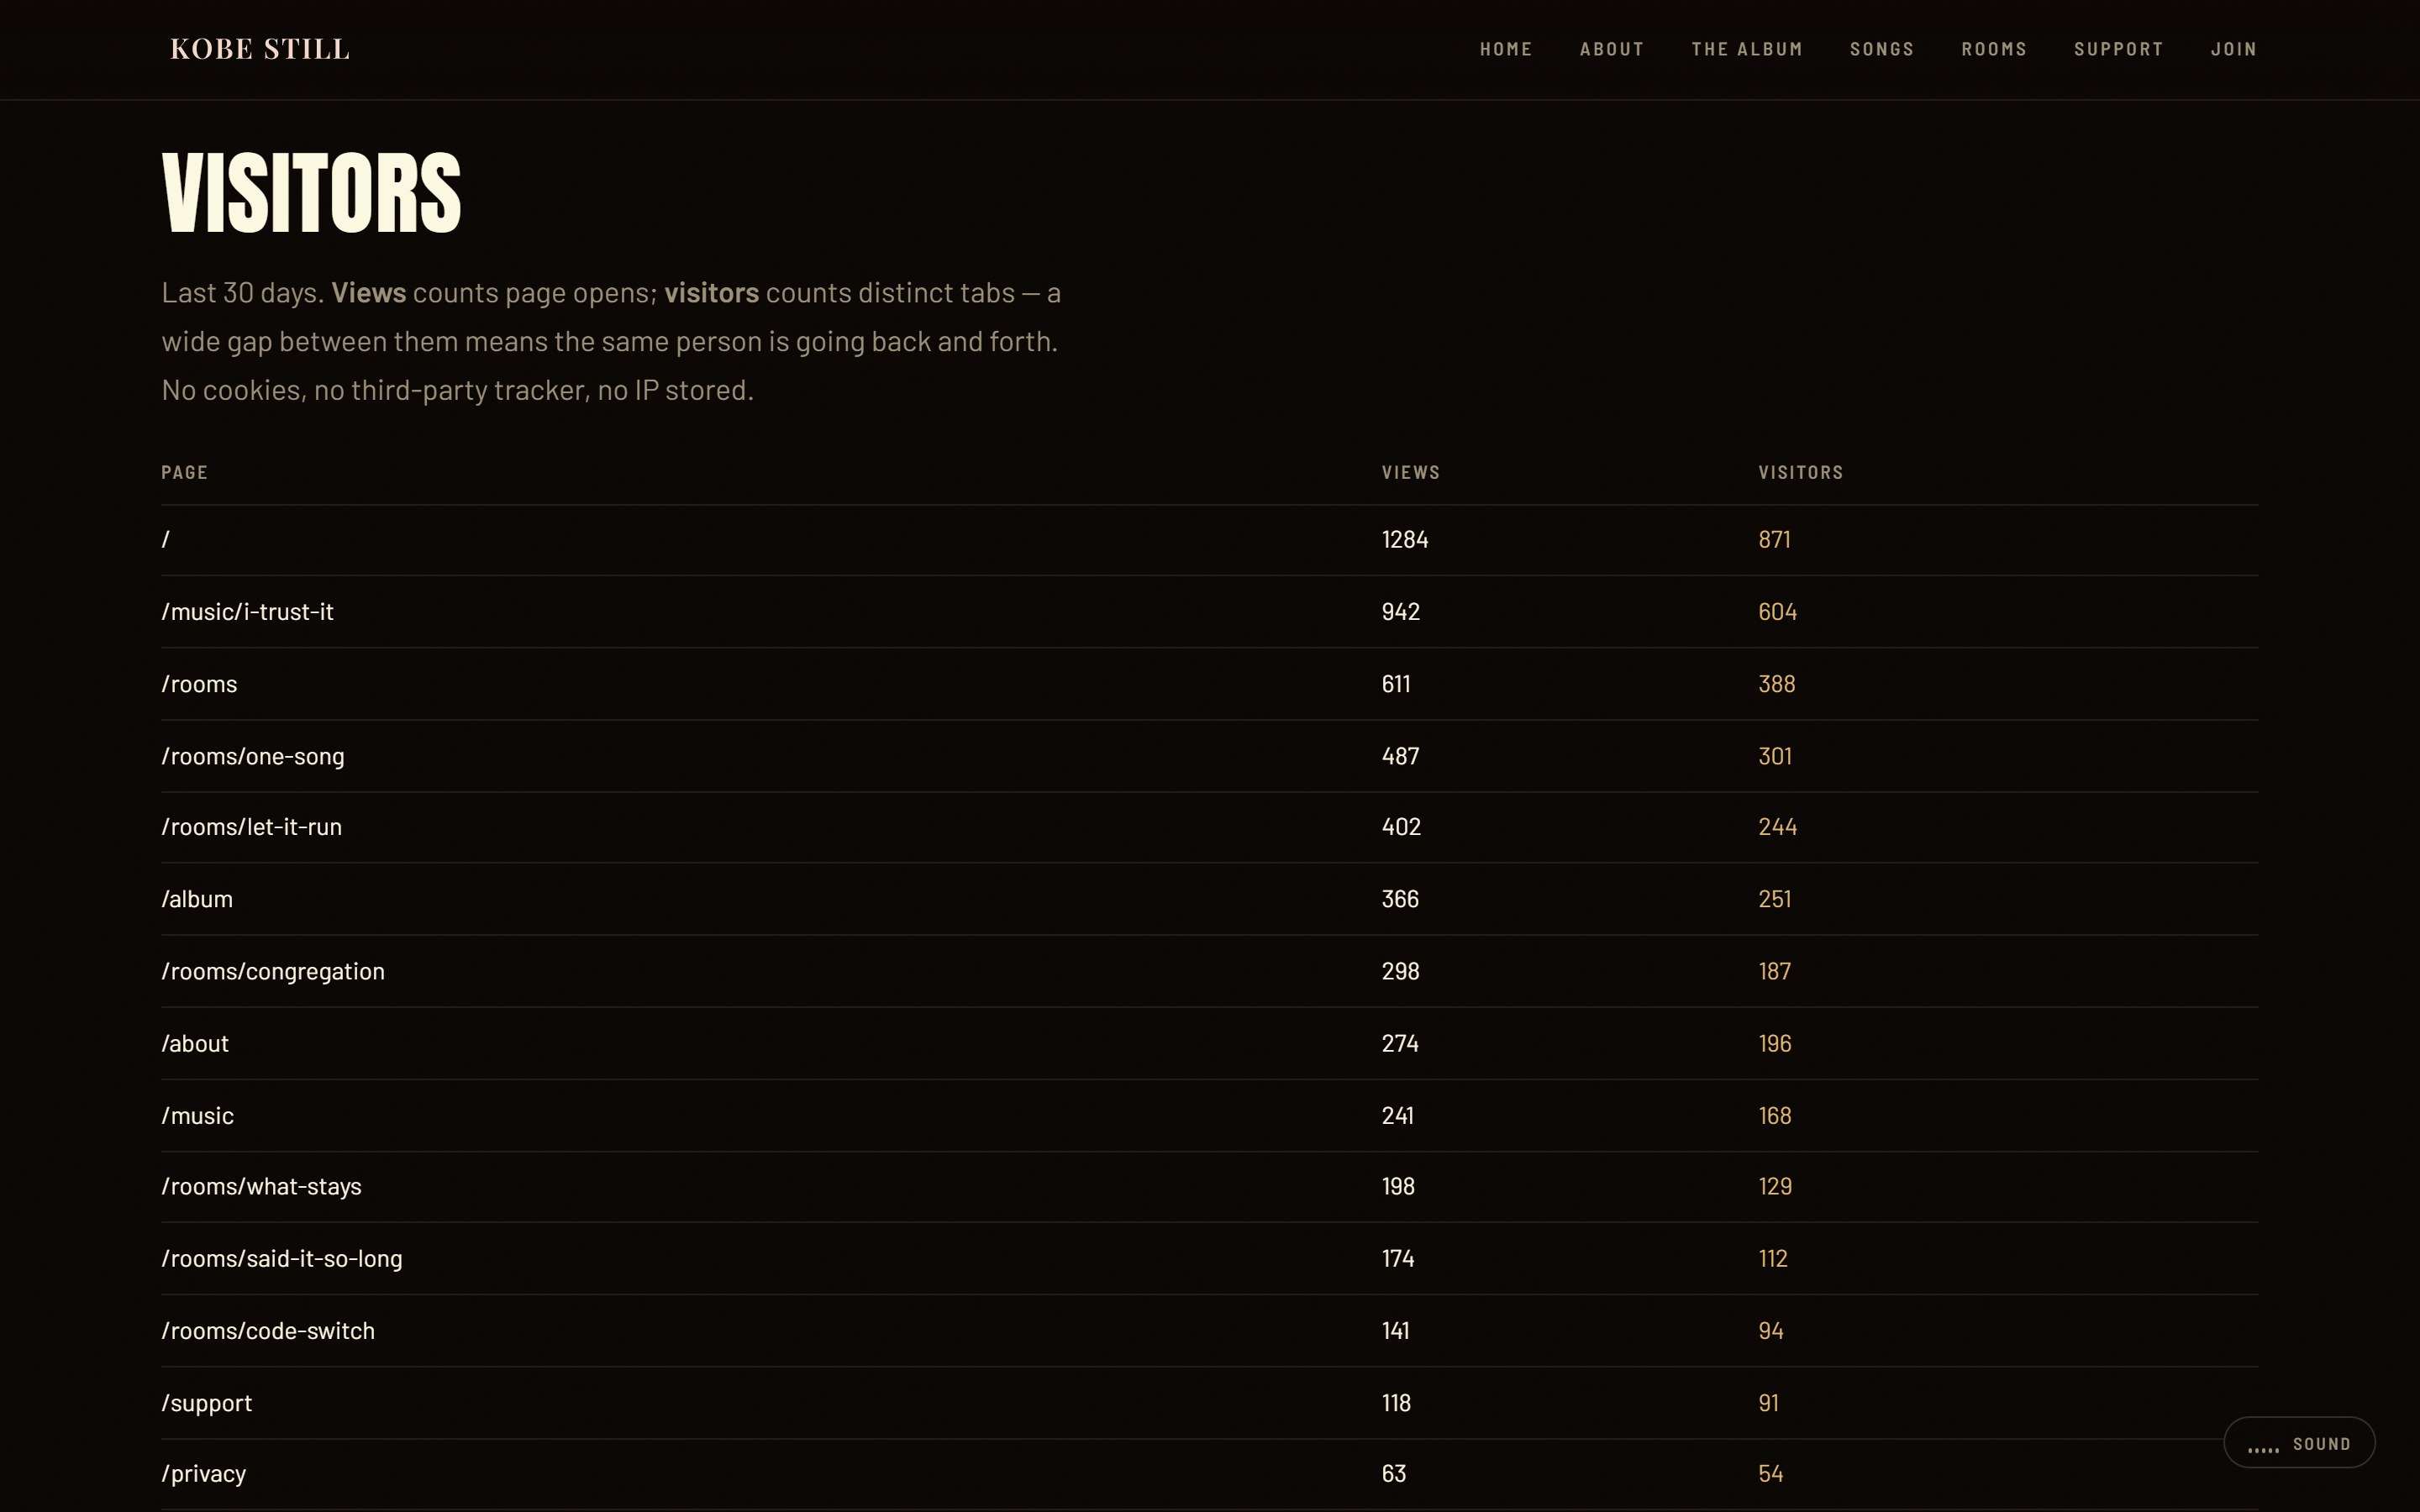This screenshot has height=1512, width=2420.
Task: Click the /rooms/congregation page entry
Action: 273,971
